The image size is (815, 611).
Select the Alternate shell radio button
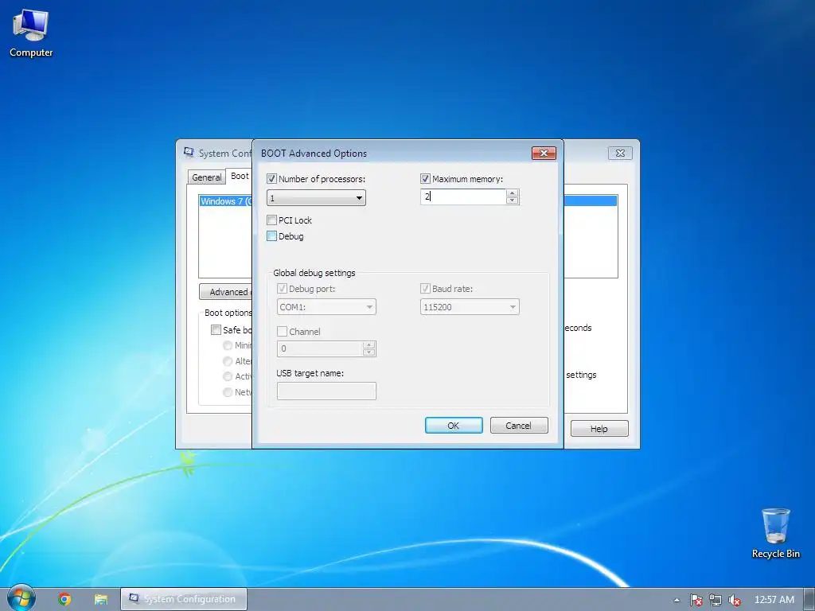coord(227,361)
